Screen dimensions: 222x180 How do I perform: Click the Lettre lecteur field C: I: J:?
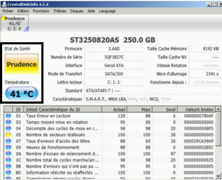click(x=114, y=82)
